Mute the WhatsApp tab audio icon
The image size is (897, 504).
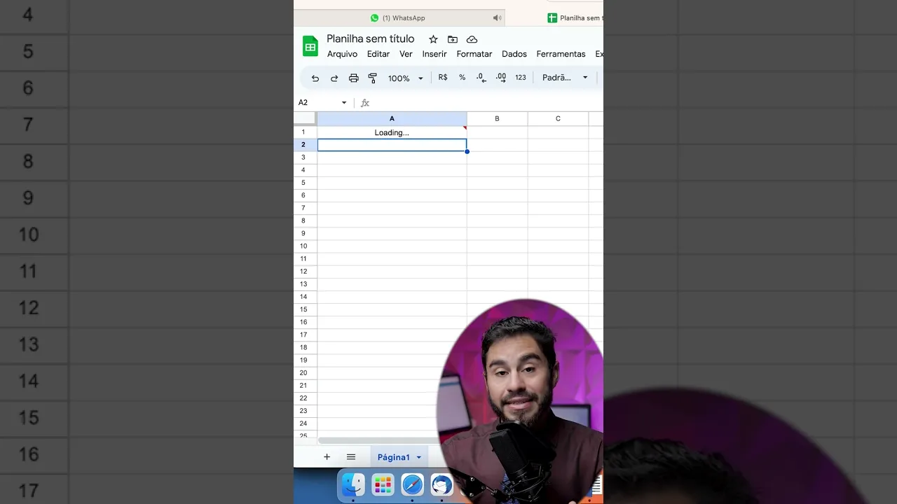[497, 18]
